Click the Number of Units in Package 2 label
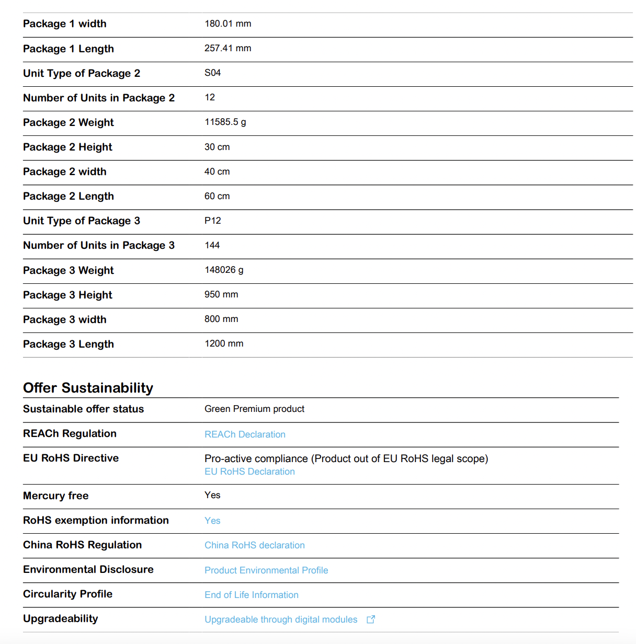 point(99,98)
